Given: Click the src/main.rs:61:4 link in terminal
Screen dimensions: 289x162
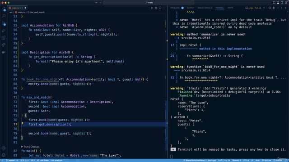Looking at the screenshot, I should click(196, 70).
